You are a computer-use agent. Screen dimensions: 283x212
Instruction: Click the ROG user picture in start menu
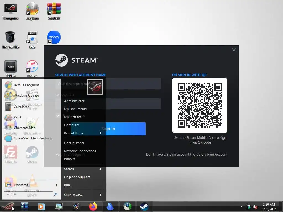(x=95, y=87)
